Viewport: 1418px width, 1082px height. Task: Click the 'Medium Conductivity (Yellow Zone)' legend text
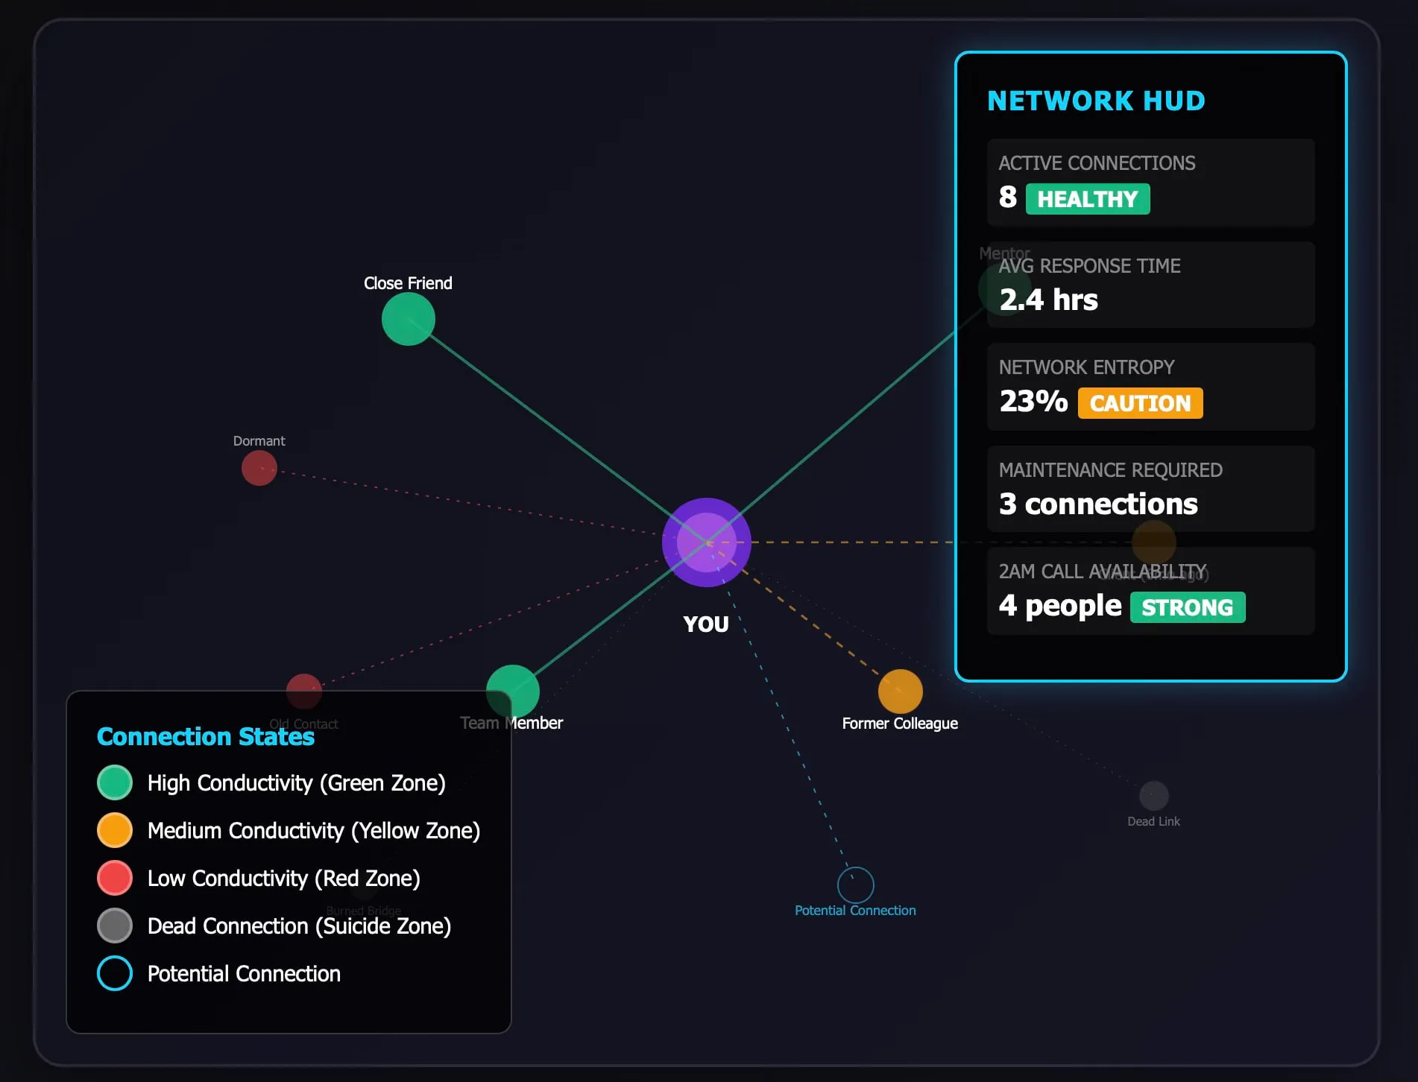314,831
